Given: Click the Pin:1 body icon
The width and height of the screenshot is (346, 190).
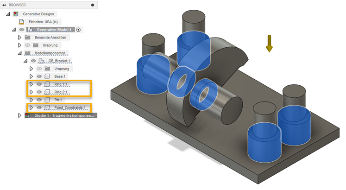Looking at the screenshot, I should point(47,100).
